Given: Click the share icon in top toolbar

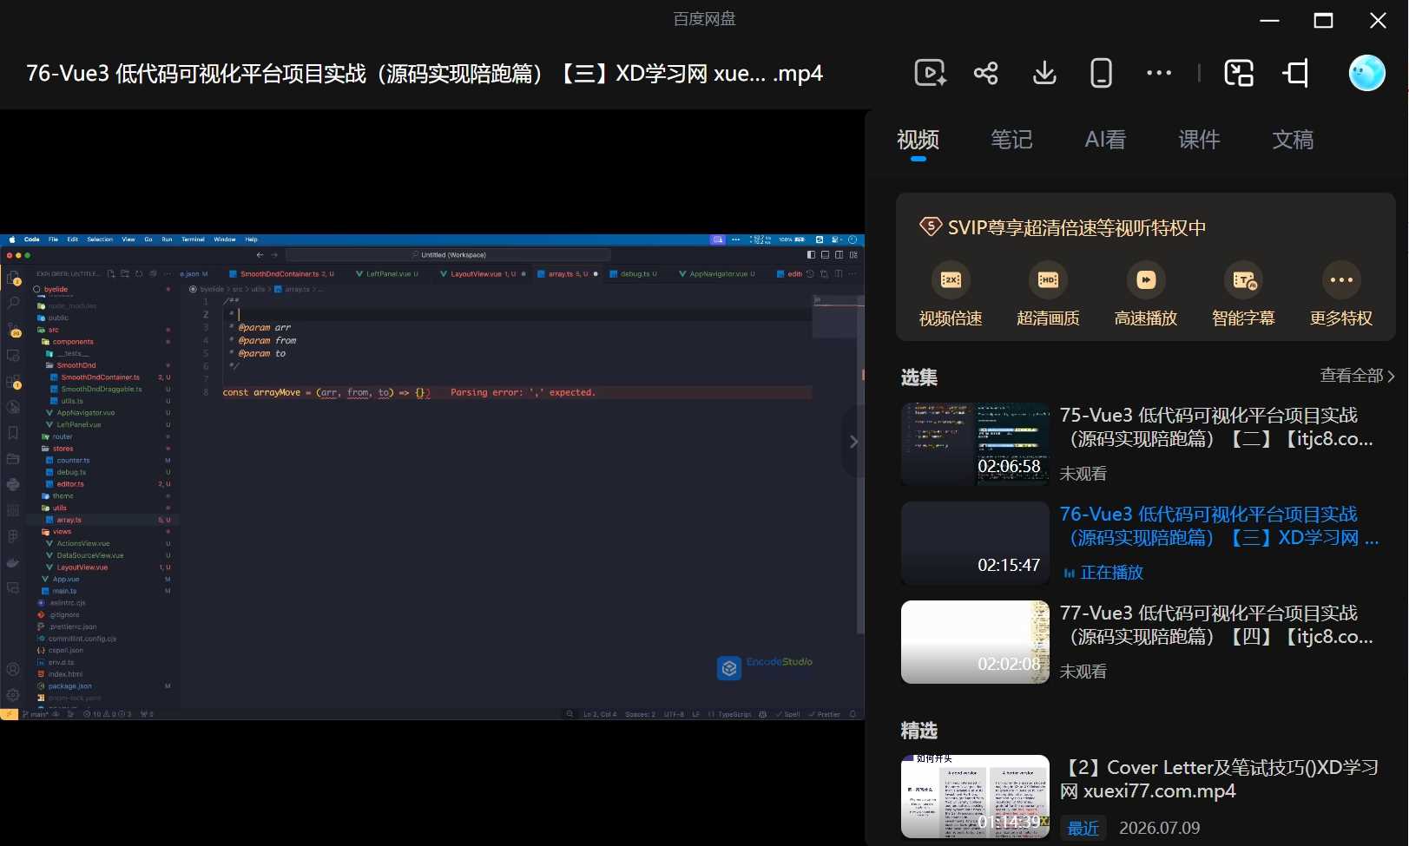Looking at the screenshot, I should [x=986, y=73].
